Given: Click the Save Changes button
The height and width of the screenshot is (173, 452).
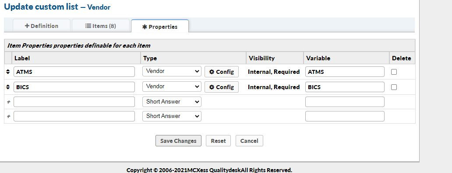Looking at the screenshot, I should [178, 141].
